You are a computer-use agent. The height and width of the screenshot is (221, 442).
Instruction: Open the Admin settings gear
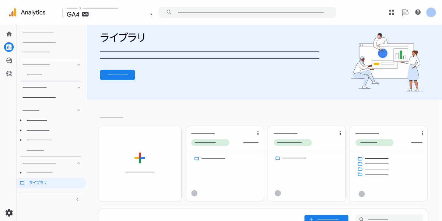(x=9, y=213)
